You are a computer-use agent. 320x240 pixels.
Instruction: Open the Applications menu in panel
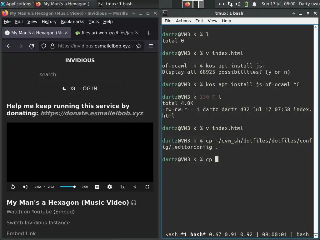click(x=17, y=4)
